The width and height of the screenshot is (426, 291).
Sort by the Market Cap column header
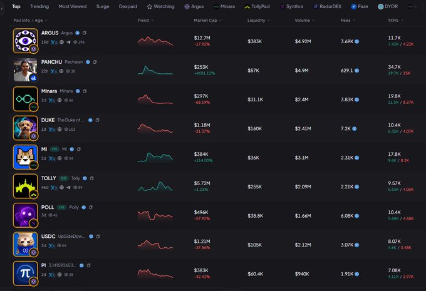pos(208,21)
